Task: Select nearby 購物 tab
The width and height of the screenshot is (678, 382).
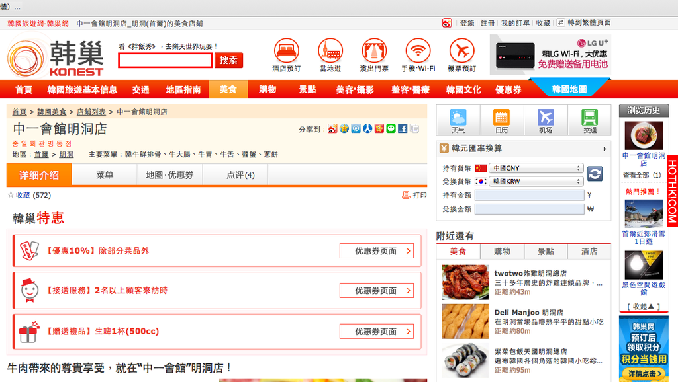Action: [502, 251]
